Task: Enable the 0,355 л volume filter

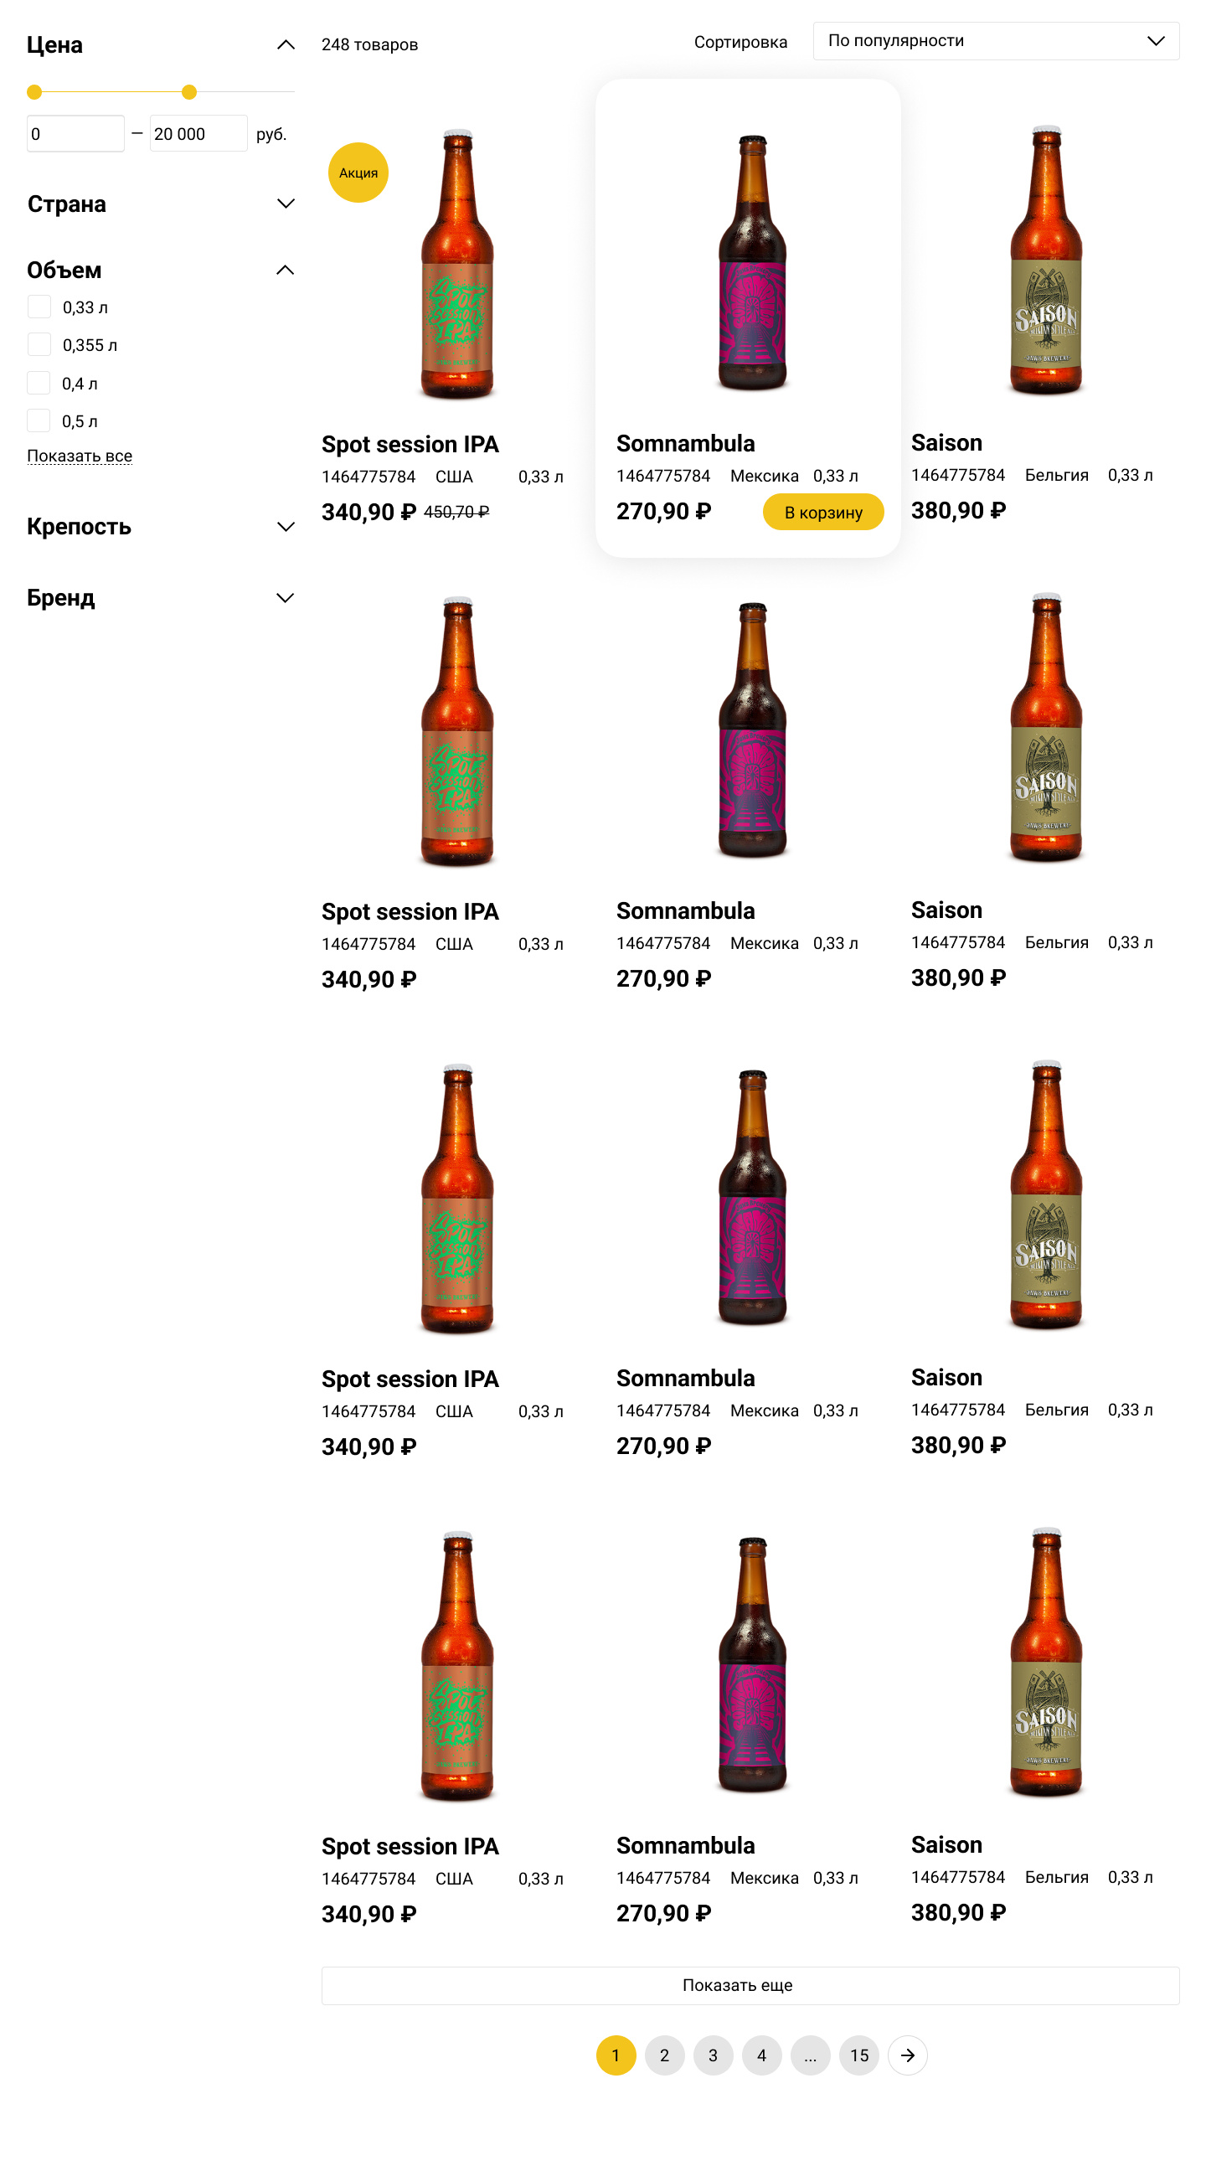Action: [x=39, y=345]
